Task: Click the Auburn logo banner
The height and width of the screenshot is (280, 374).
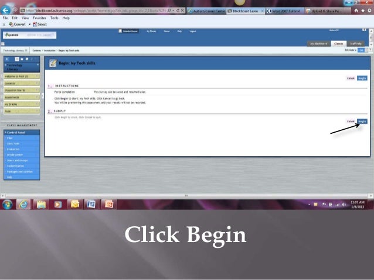Action: coord(29,35)
